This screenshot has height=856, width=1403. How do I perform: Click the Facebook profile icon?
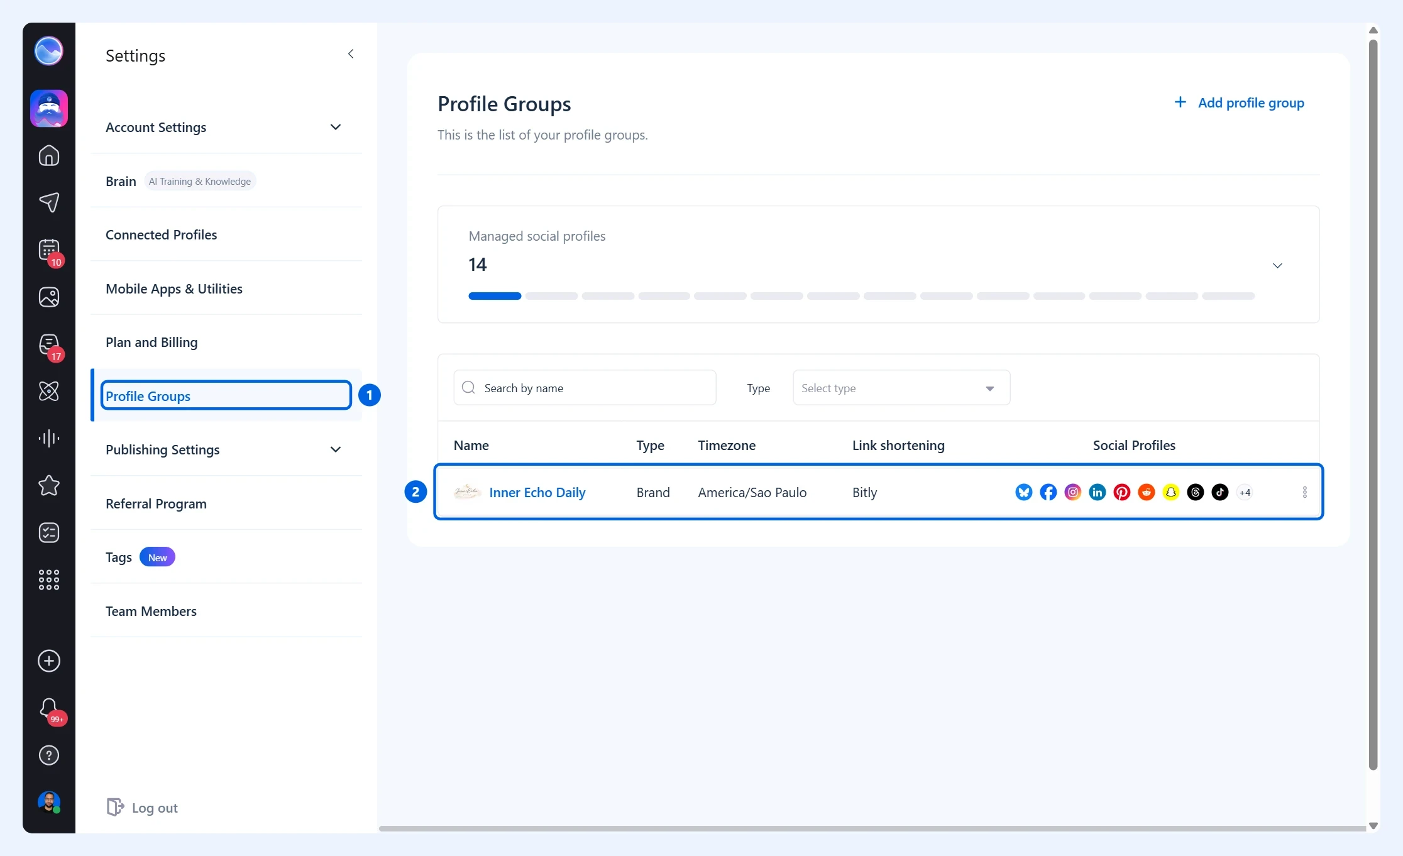tap(1048, 492)
